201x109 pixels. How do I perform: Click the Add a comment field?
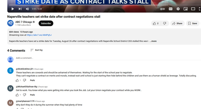point(108,58)
